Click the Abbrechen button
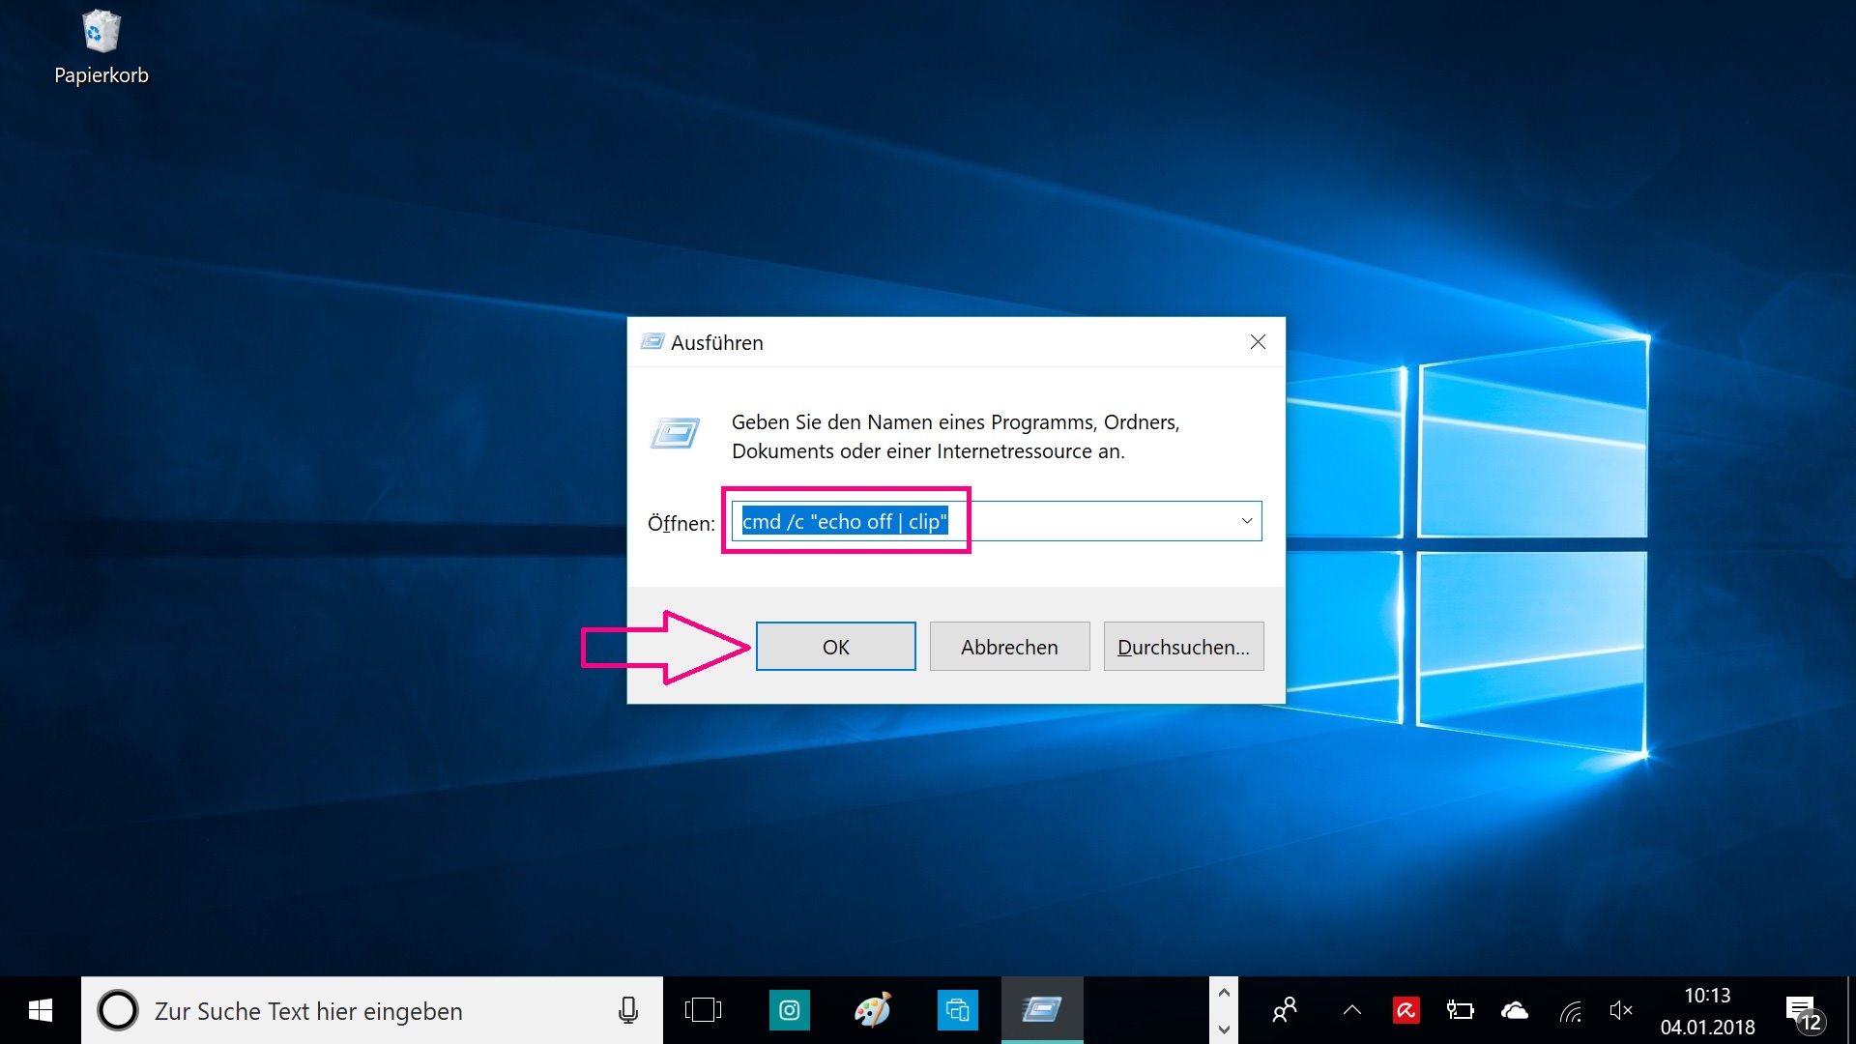This screenshot has width=1856, height=1044. (1009, 647)
